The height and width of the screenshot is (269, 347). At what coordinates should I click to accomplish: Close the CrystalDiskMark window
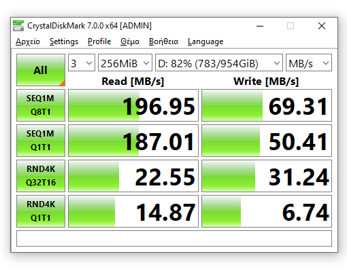point(322,26)
